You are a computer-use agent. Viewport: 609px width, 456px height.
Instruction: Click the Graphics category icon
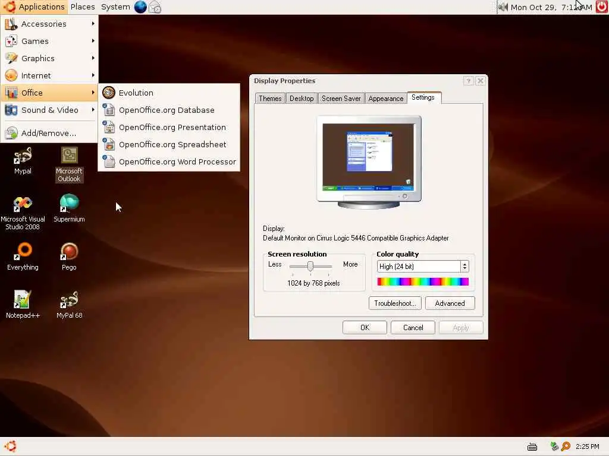coord(11,58)
